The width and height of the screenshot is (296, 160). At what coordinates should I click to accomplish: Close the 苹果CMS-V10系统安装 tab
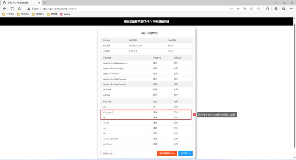tap(39, 3)
